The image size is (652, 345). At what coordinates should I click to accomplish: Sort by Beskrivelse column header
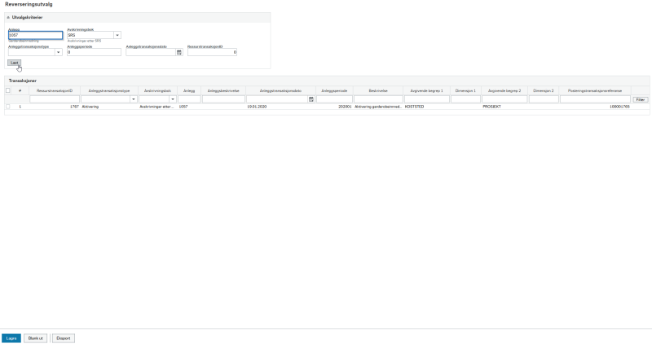point(378,90)
